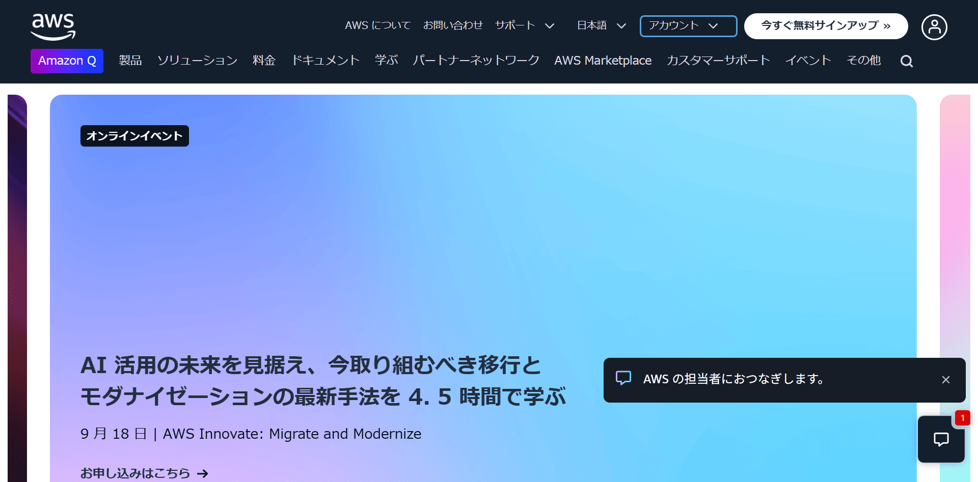This screenshot has height=482, width=978.
Task: Open the 料金 menu
Action: pyautogui.click(x=264, y=61)
